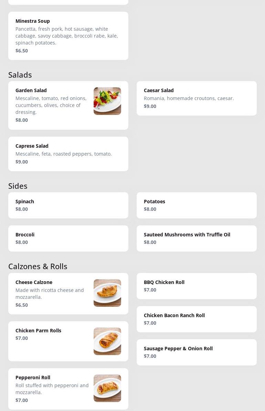This screenshot has width=265, height=411.
Task: Select the Caprese Salad card
Action: pos(68,154)
